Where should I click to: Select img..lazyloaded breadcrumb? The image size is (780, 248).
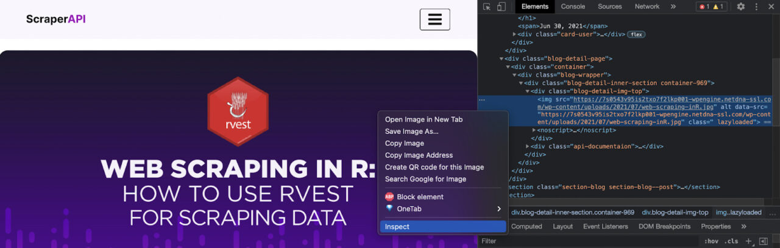click(739, 213)
